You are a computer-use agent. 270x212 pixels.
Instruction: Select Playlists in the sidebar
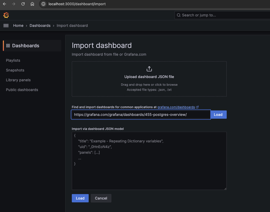click(13, 60)
